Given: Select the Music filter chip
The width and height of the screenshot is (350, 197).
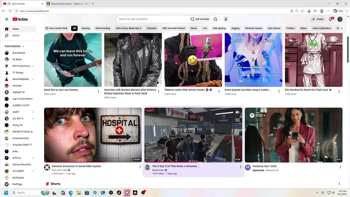Looking at the screenshot, I should (194, 28).
